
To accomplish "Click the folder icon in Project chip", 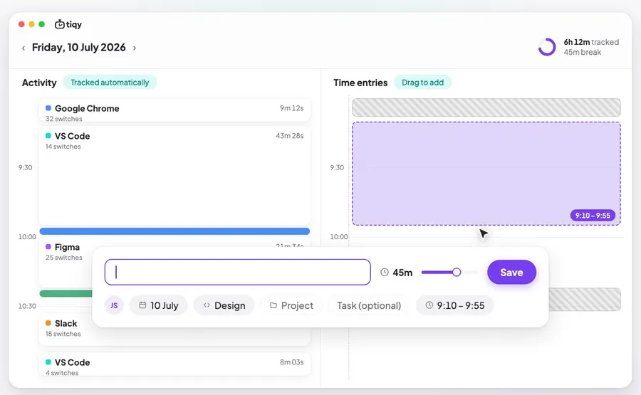I will (x=273, y=305).
